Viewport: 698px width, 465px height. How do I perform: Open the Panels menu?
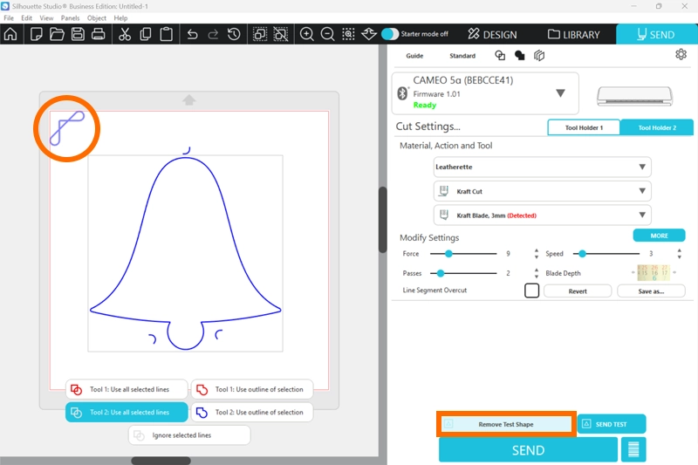pyautogui.click(x=71, y=17)
